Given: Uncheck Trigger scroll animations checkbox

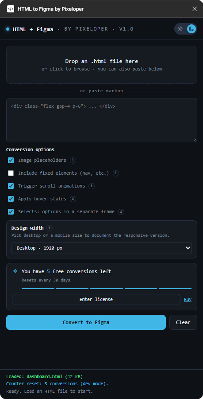Looking at the screenshot, I should click(11, 186).
